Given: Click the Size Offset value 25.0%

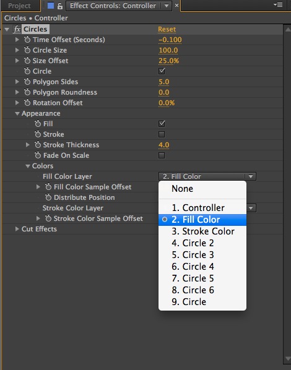Looking at the screenshot, I should click(x=168, y=61).
